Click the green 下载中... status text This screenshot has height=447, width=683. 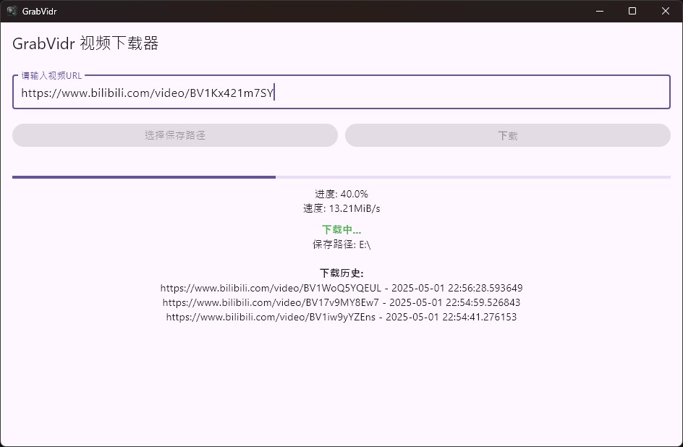tap(341, 229)
